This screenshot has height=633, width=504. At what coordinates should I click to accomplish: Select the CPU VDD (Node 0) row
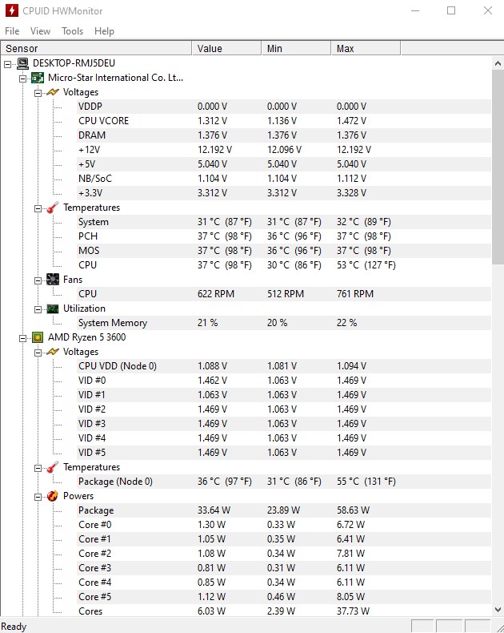tap(284, 366)
